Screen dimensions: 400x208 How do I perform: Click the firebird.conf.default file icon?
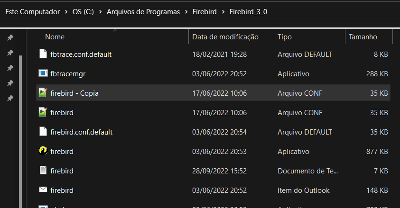click(x=43, y=132)
